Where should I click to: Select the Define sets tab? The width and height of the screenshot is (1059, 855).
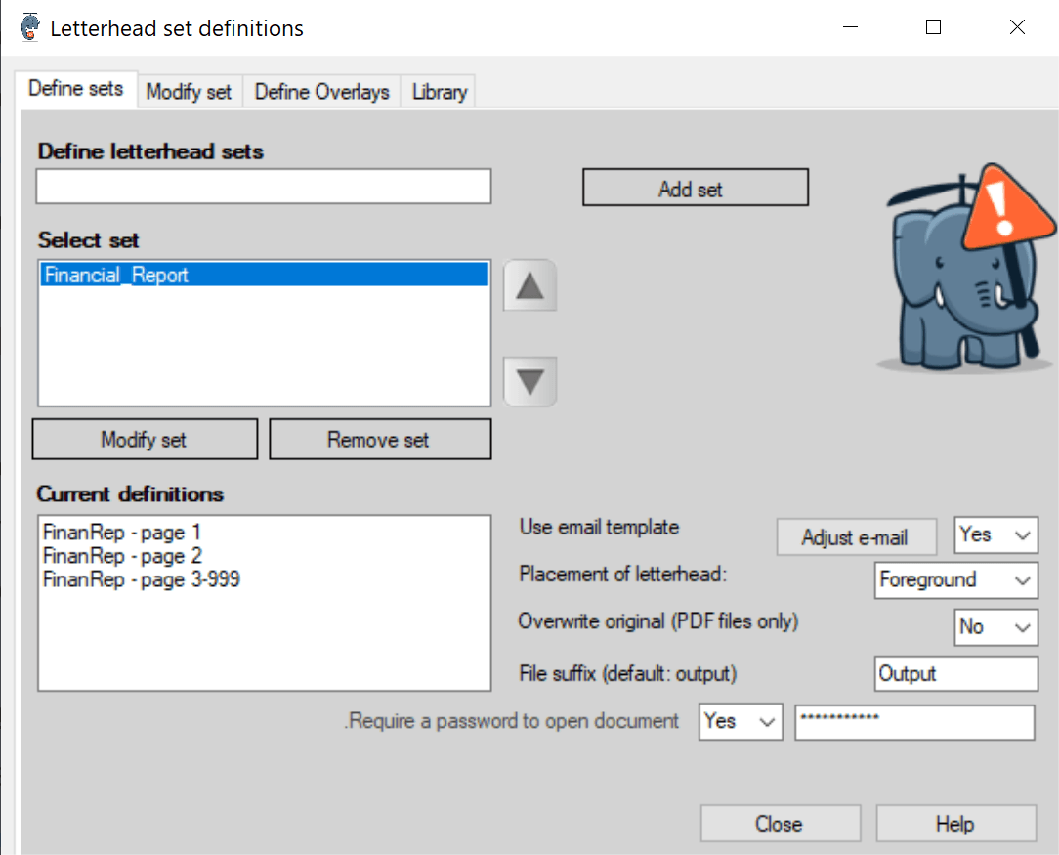[x=75, y=89]
